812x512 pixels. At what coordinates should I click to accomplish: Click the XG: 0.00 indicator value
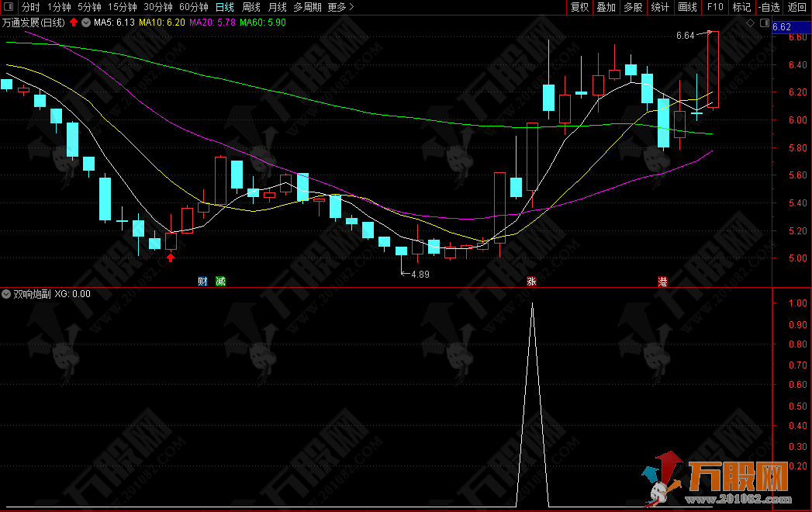pyautogui.click(x=72, y=294)
